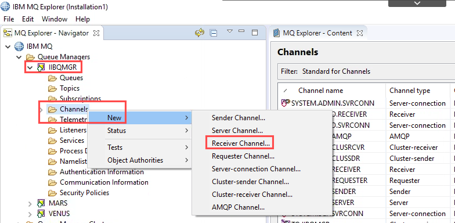Select the MQ Explorer - Navigator tab
The image size is (455, 223).
tap(51, 33)
